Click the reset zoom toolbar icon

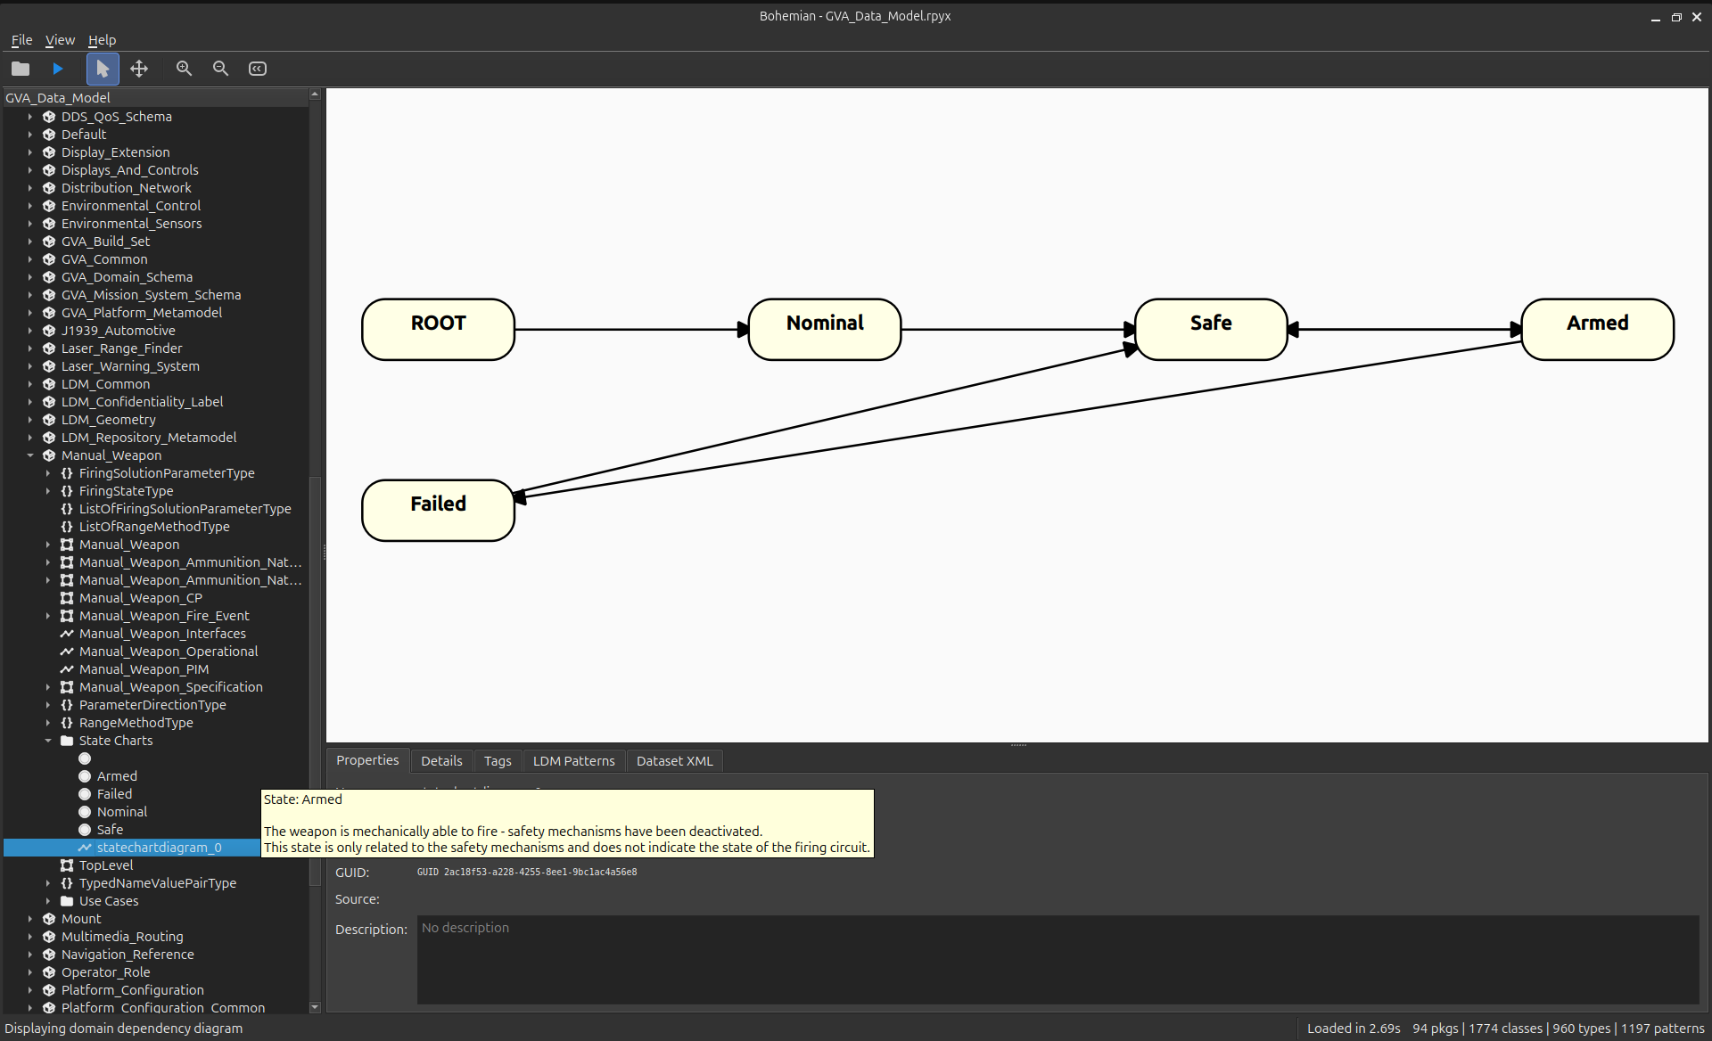tap(258, 69)
